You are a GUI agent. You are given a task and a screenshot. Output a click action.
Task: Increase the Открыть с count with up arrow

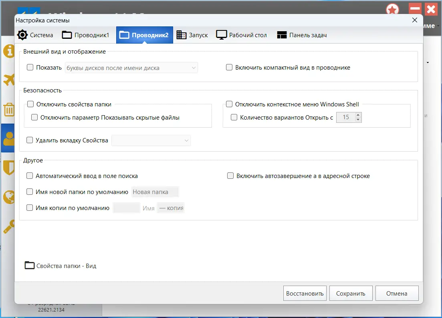click(358, 115)
